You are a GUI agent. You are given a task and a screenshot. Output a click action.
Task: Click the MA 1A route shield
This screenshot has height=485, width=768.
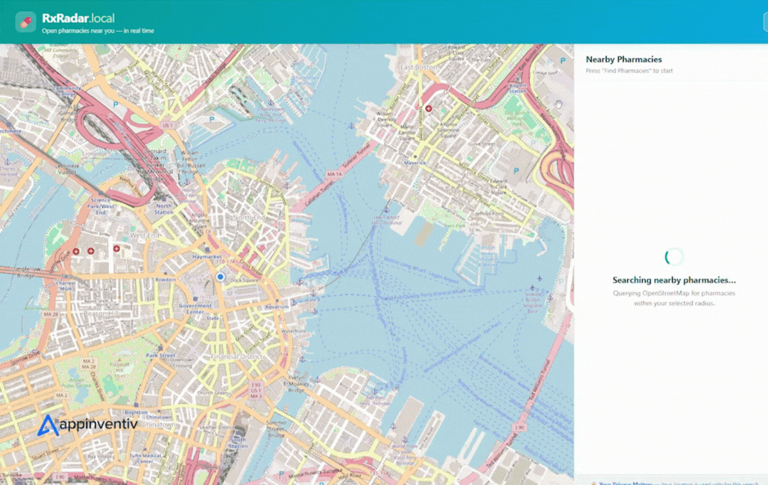pos(334,174)
